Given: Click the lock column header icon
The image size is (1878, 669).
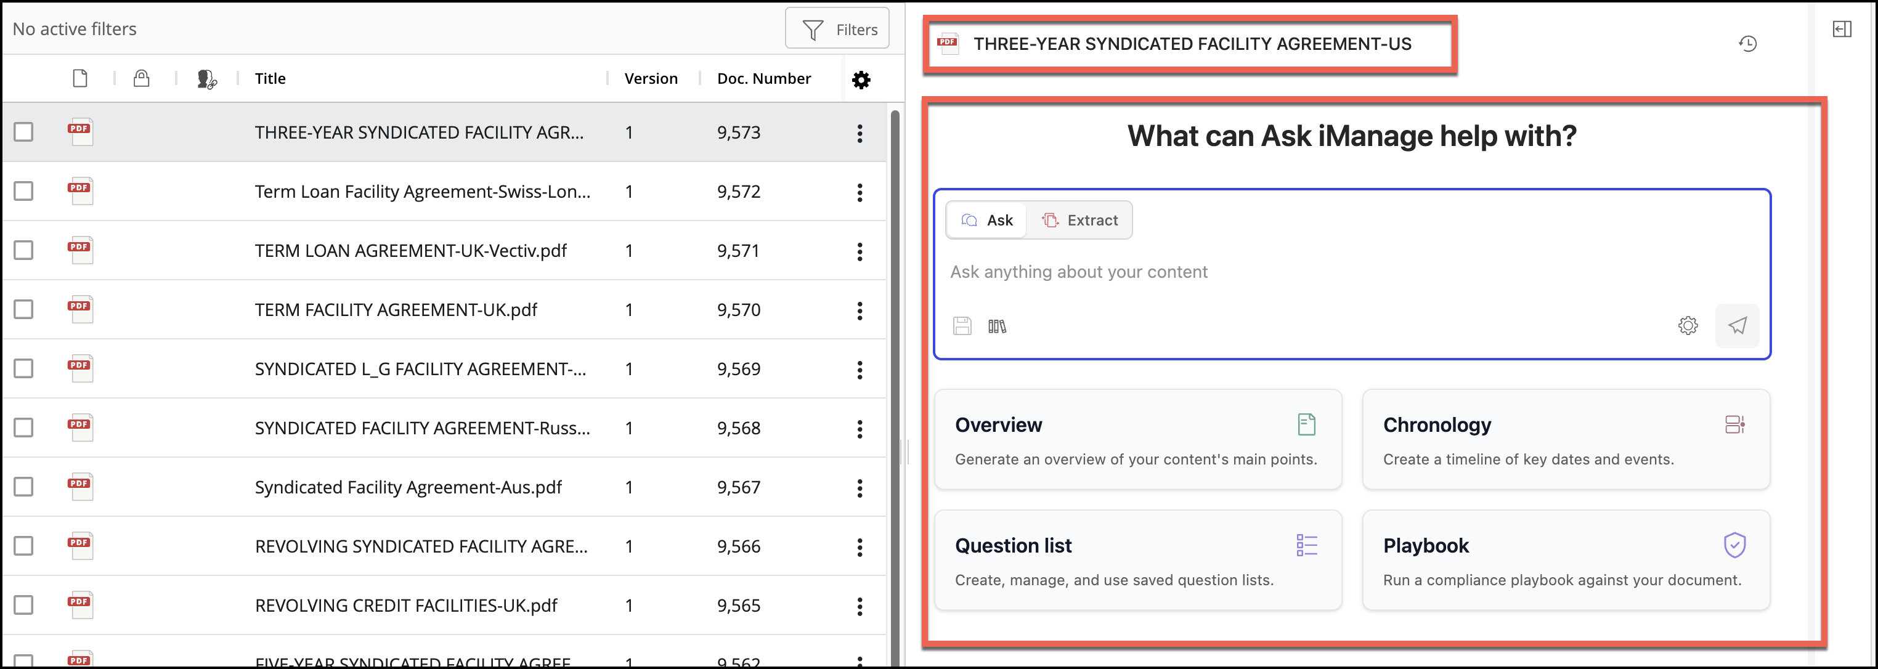Looking at the screenshot, I should pyautogui.click(x=142, y=78).
